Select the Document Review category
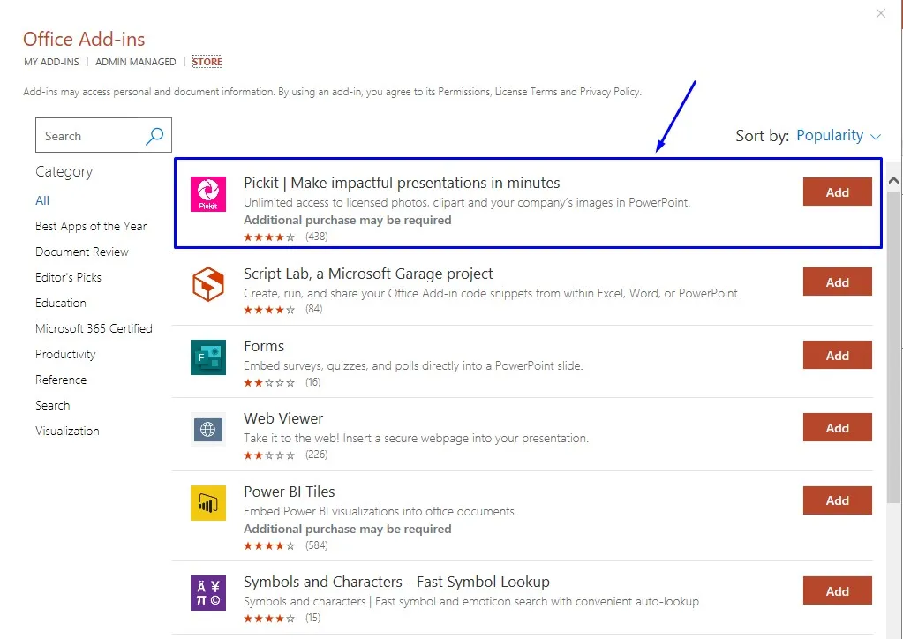This screenshot has height=639, width=903. (82, 252)
